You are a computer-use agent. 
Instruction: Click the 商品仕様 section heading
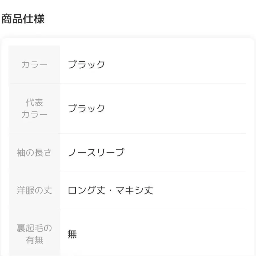pyautogui.click(x=23, y=19)
